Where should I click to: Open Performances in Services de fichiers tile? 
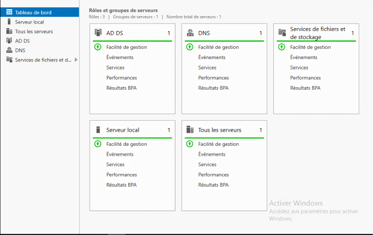click(305, 78)
